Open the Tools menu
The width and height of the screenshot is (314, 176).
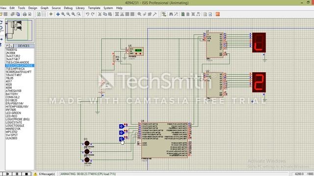point(22,8)
